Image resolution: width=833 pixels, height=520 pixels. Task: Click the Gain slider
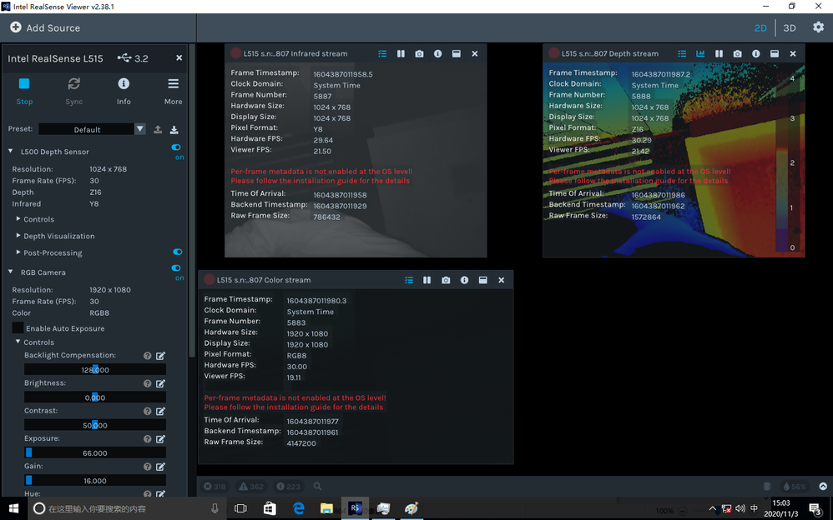[x=95, y=480]
